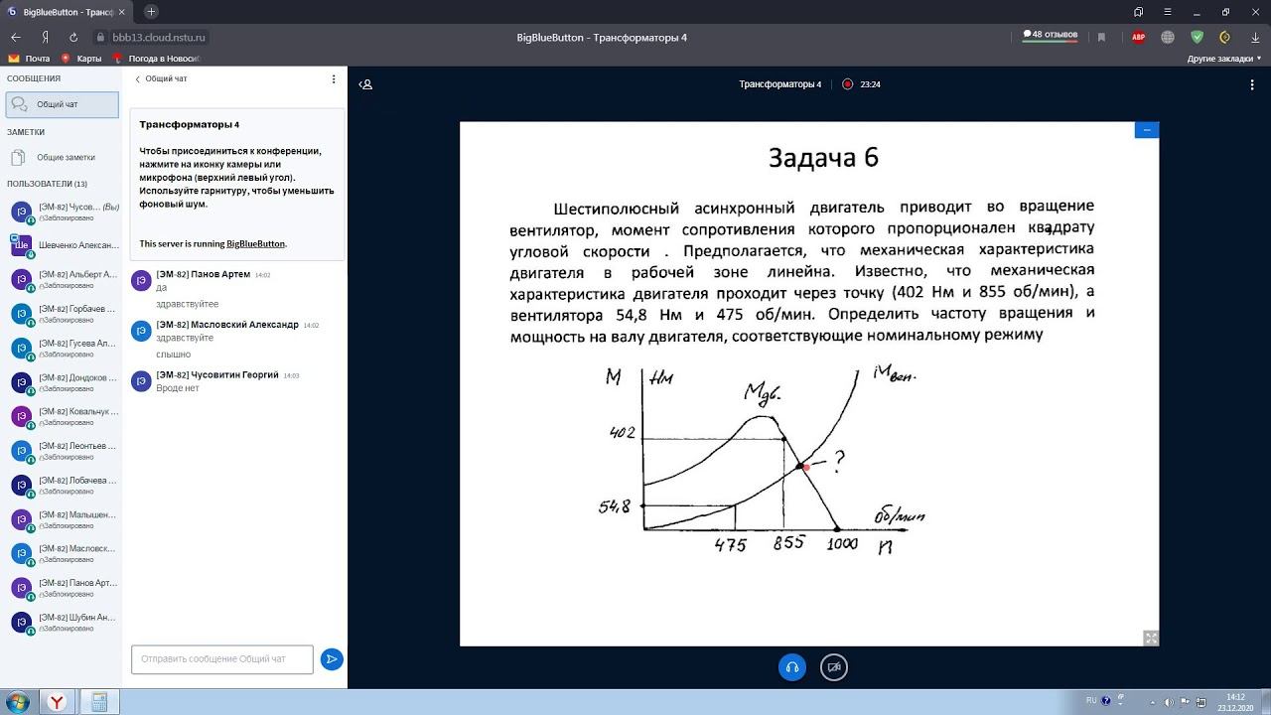Select user Малышен... in list
1271x715 pixels.
point(62,519)
